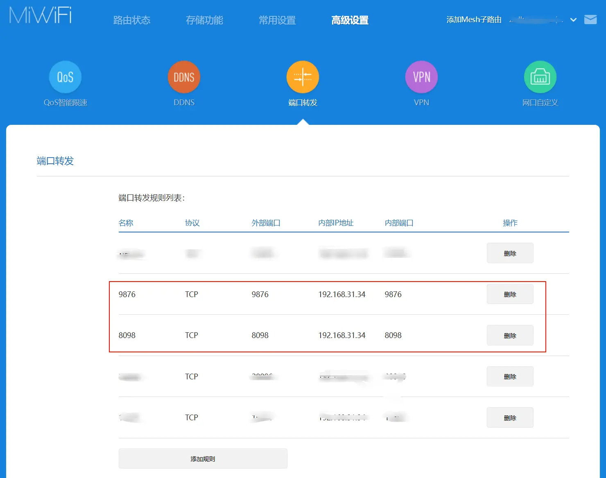Click the MiWiFi logo
Viewport: 606px width, 478px height.
[41, 16]
